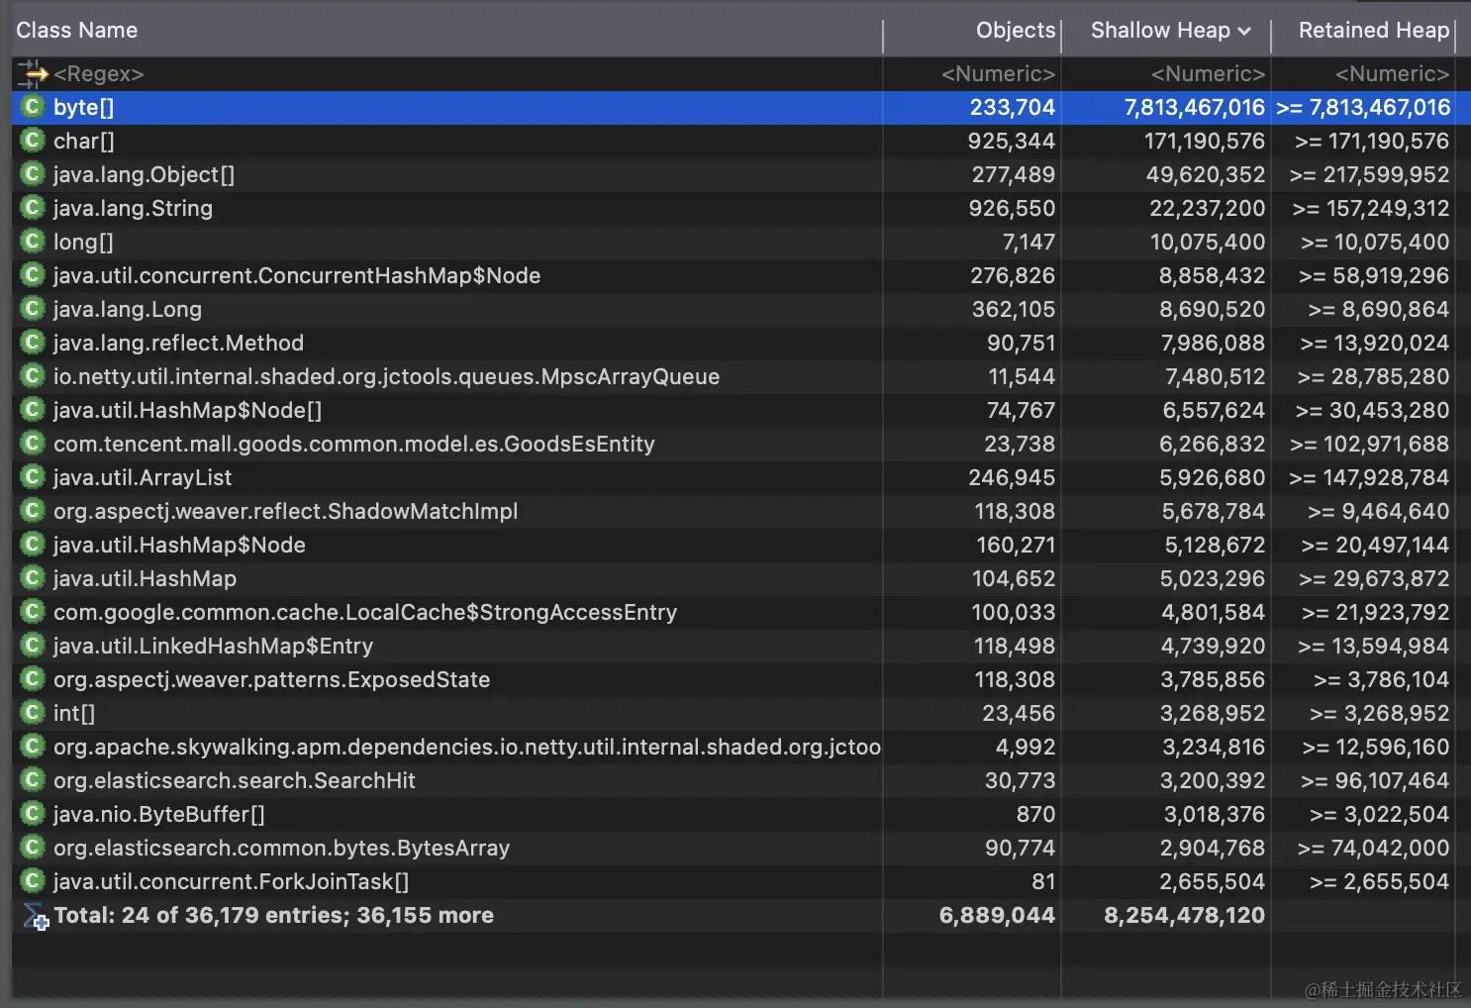Image resolution: width=1471 pixels, height=1008 pixels.
Task: Select the java.util.concurrent.ForkJoinTask[] name
Action: [231, 882]
